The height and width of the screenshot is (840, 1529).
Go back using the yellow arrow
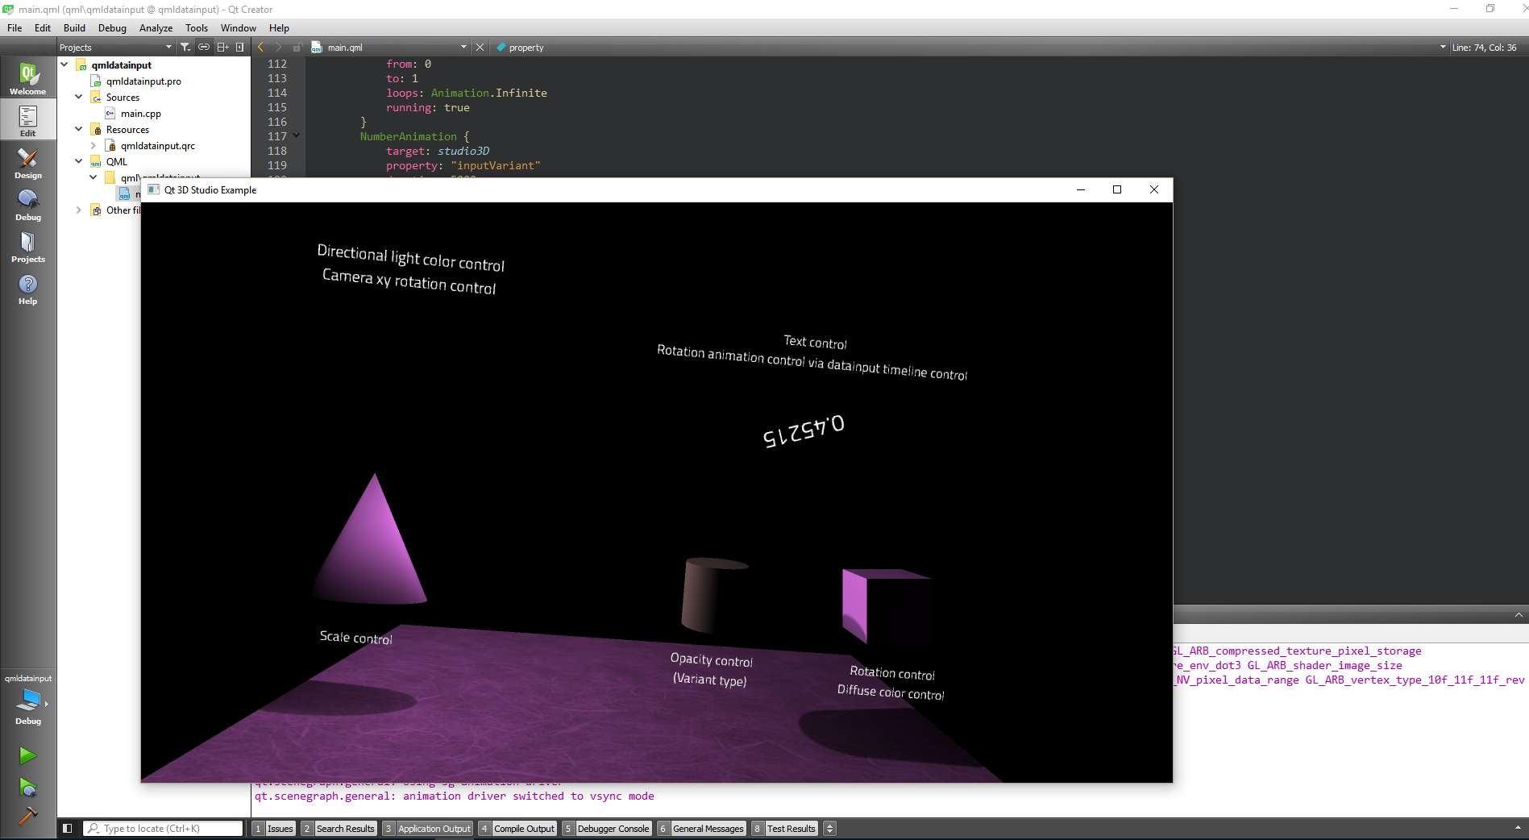coord(261,48)
